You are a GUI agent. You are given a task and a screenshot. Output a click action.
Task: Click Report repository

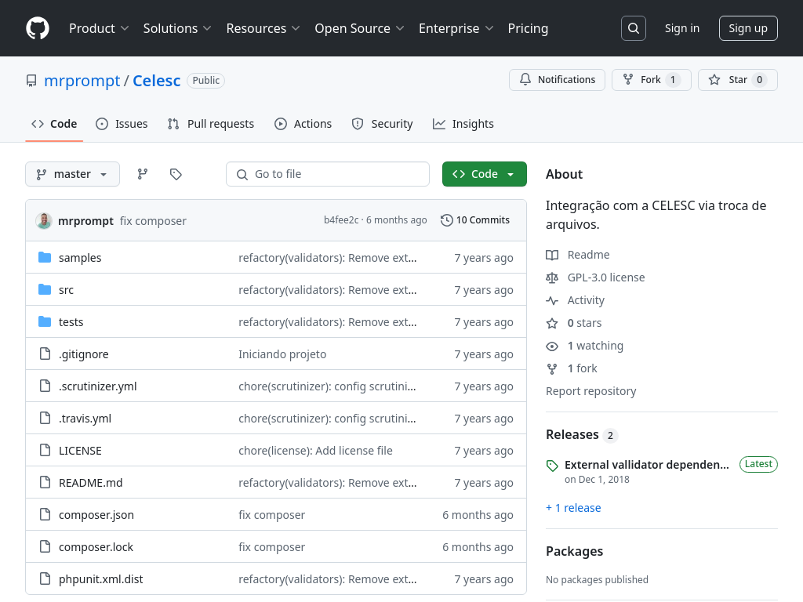[591, 391]
